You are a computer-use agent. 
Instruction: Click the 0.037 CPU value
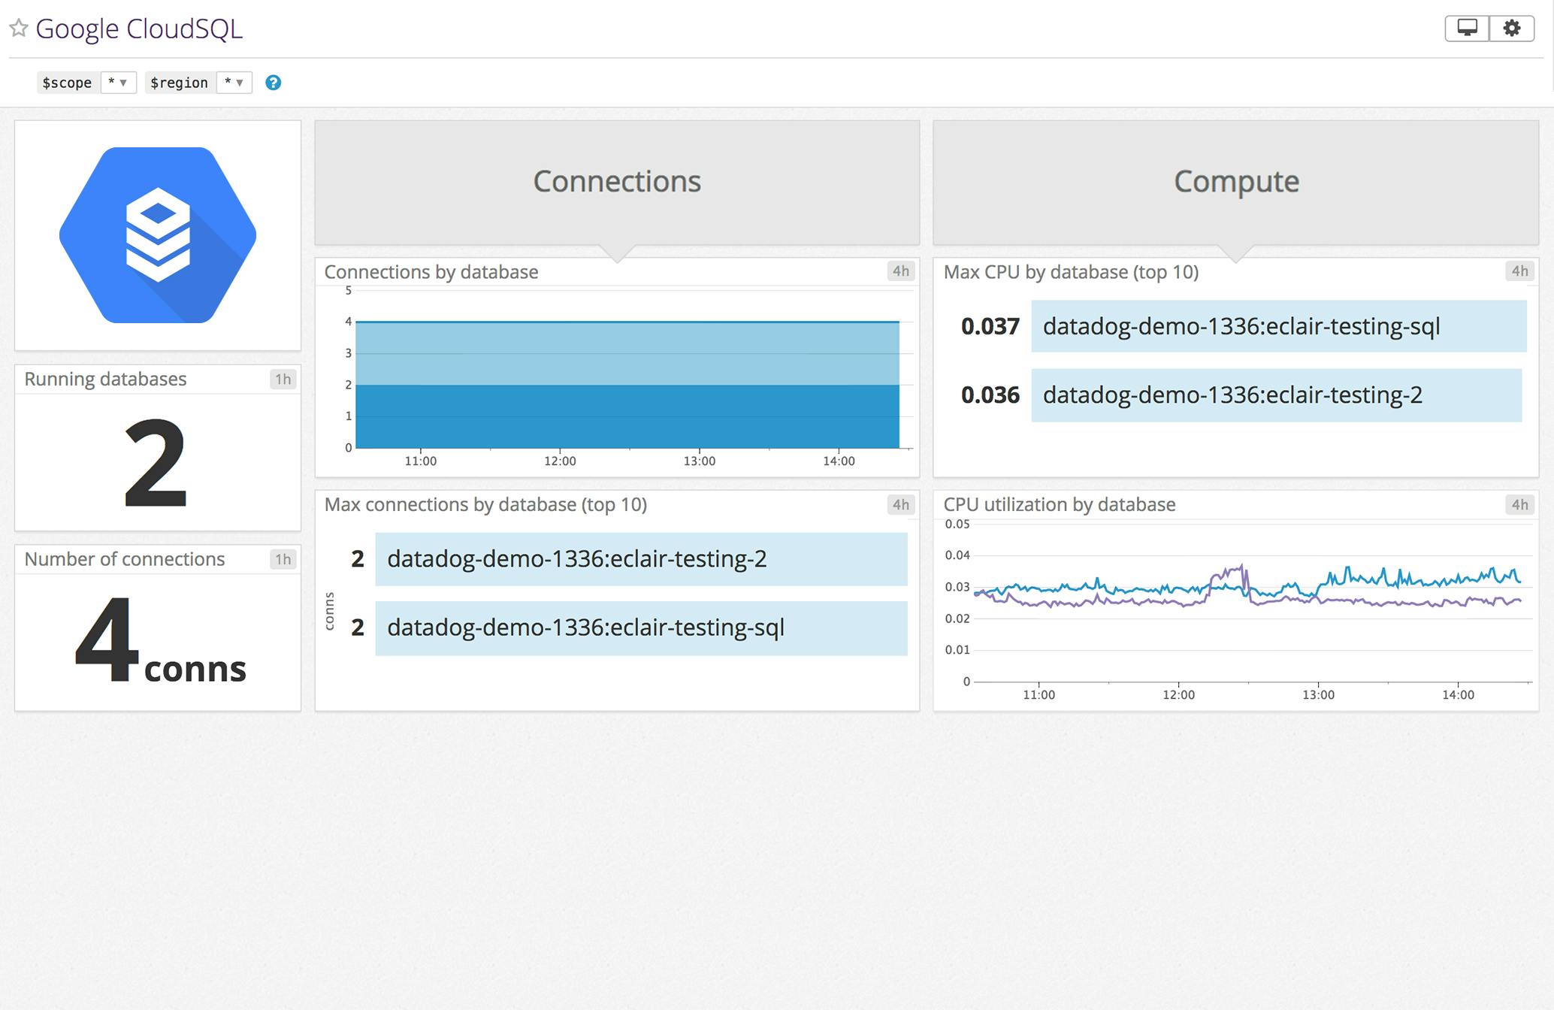click(x=990, y=326)
